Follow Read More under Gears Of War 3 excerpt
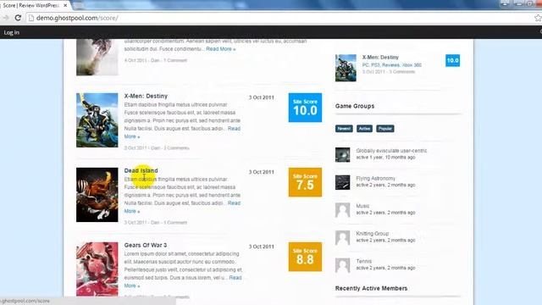 pos(235,278)
